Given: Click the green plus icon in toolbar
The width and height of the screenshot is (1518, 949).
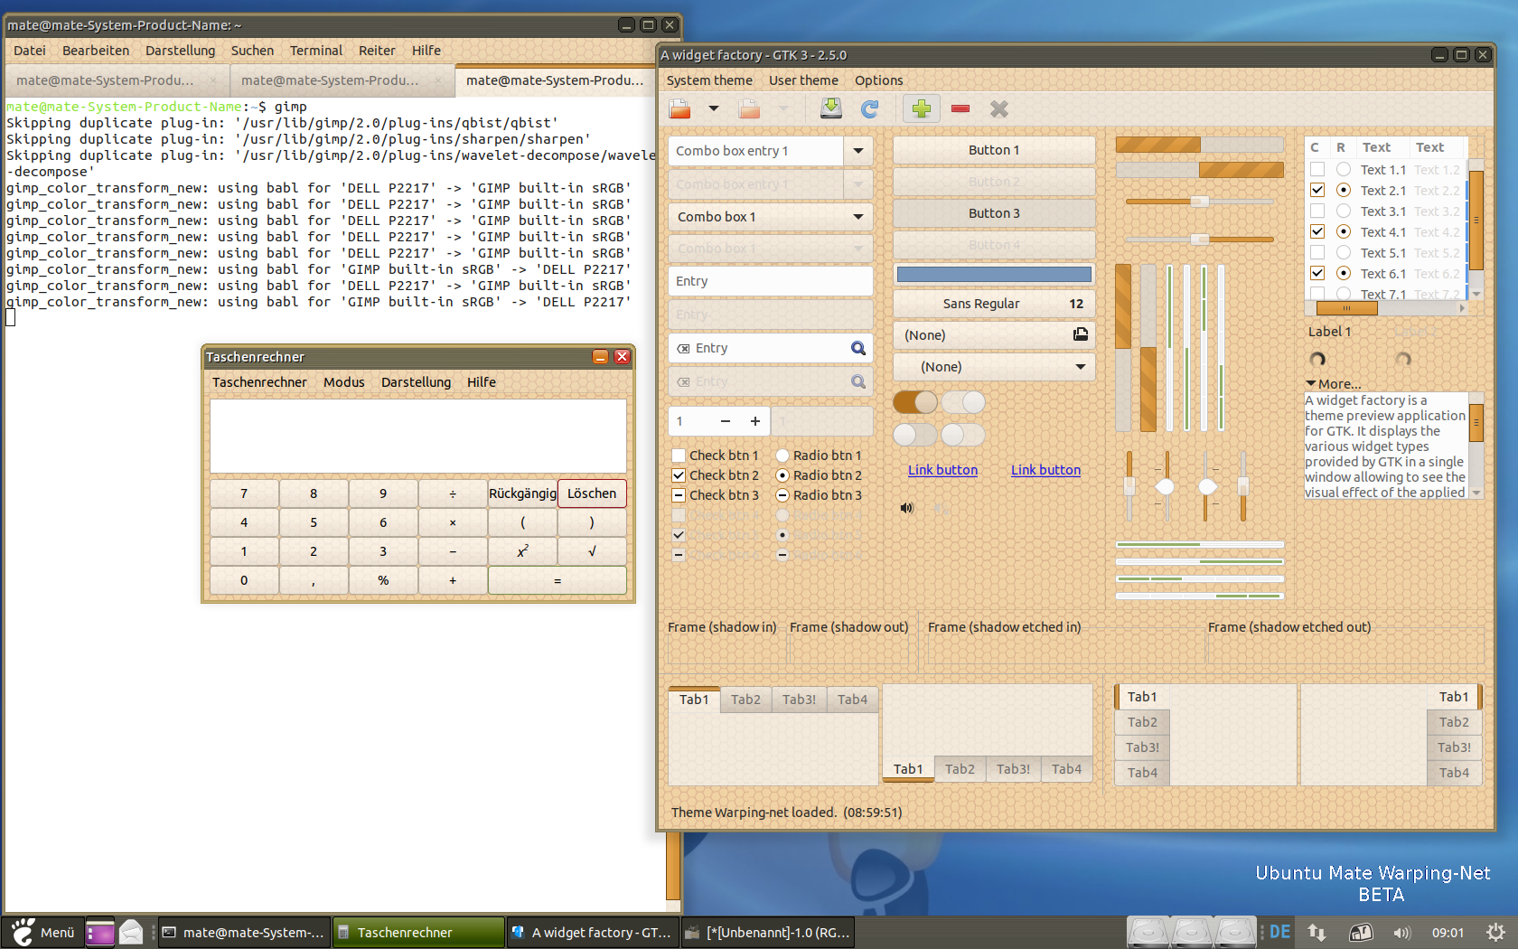Looking at the screenshot, I should pyautogui.click(x=921, y=109).
